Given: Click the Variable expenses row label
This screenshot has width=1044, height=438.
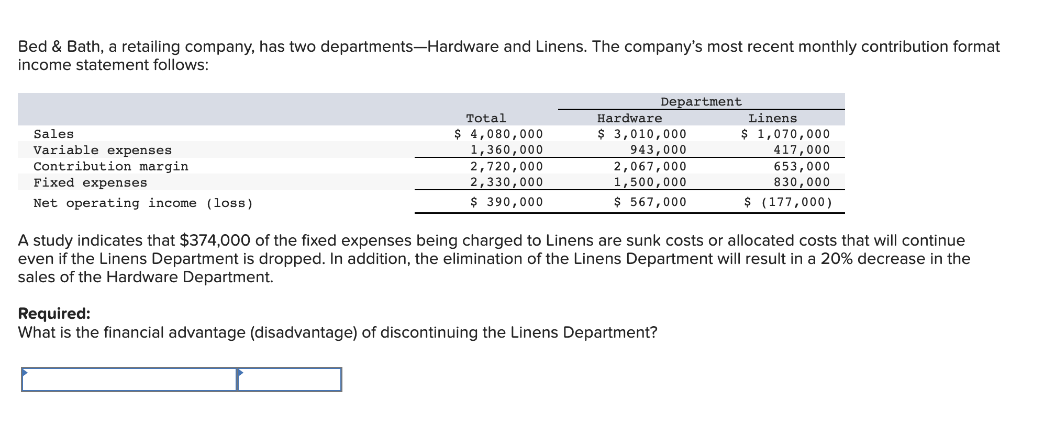Looking at the screenshot, I should tap(103, 151).
